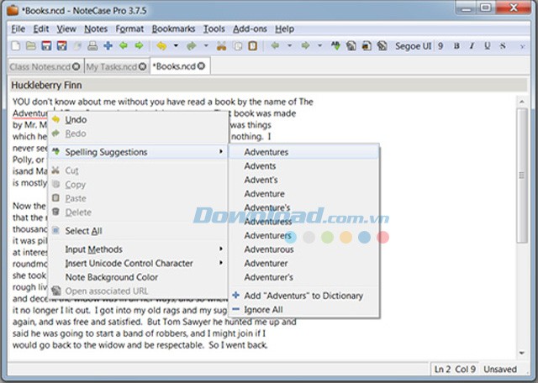
Task: Open the Notes menu
Action: tap(96, 29)
